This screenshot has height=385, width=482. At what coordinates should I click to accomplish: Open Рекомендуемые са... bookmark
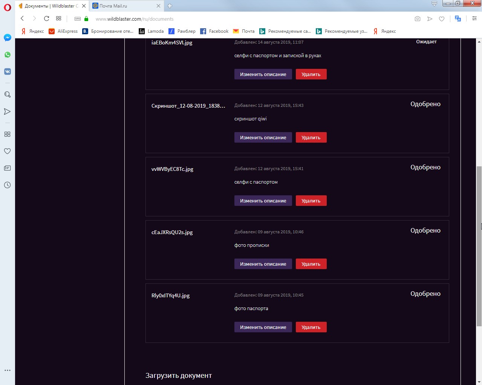pyautogui.click(x=285, y=31)
